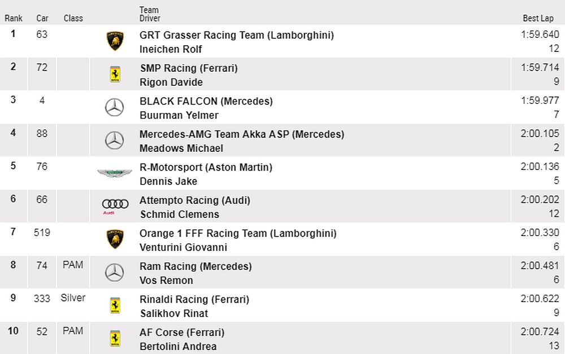Click Lamborghini logo beside GRT Grasser Racing

[115, 41]
